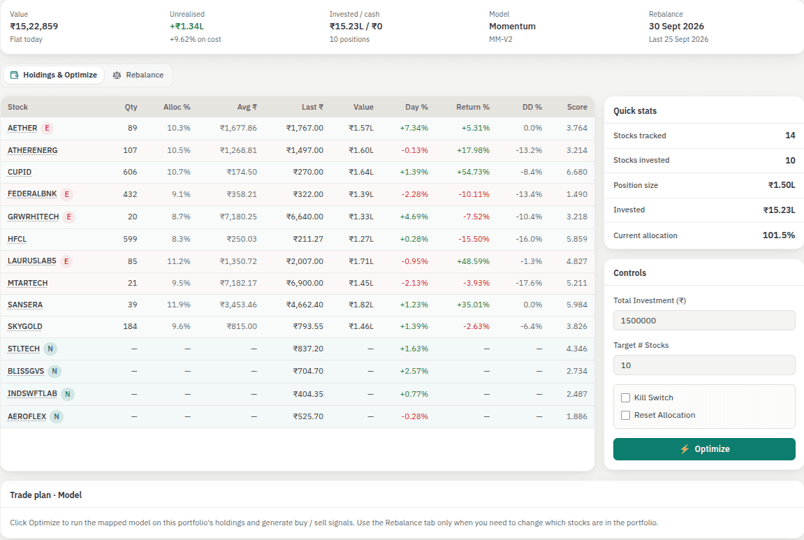Click the 30 Sept 2026 rebalance date
The height and width of the screenshot is (540, 804).
coord(676,26)
